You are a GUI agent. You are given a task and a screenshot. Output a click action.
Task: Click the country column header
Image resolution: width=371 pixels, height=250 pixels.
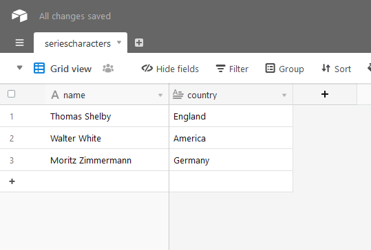(x=231, y=95)
